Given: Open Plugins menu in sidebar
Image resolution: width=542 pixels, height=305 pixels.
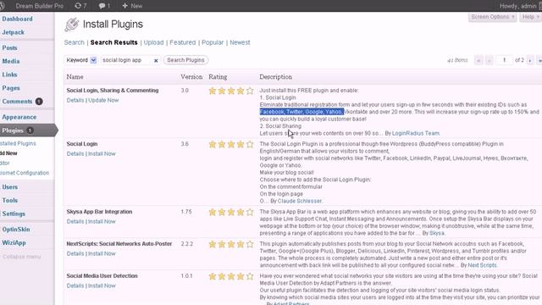Looking at the screenshot, I should point(13,130).
